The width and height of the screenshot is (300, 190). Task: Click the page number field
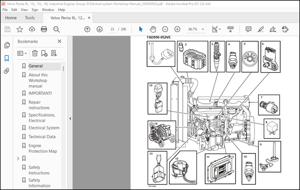112,29
